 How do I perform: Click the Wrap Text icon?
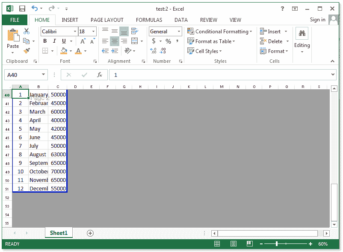pos(134,31)
